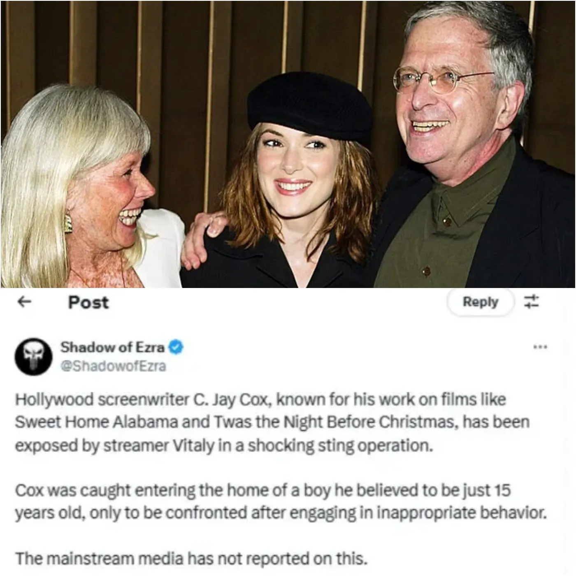Select the Post header title

(88, 302)
